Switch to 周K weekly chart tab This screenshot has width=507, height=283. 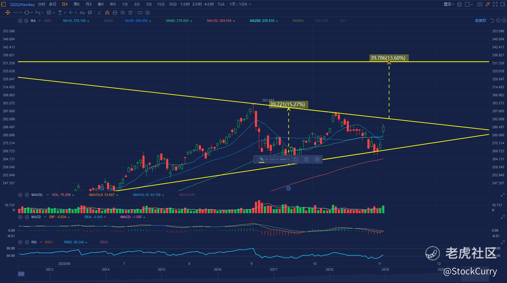point(77,4)
